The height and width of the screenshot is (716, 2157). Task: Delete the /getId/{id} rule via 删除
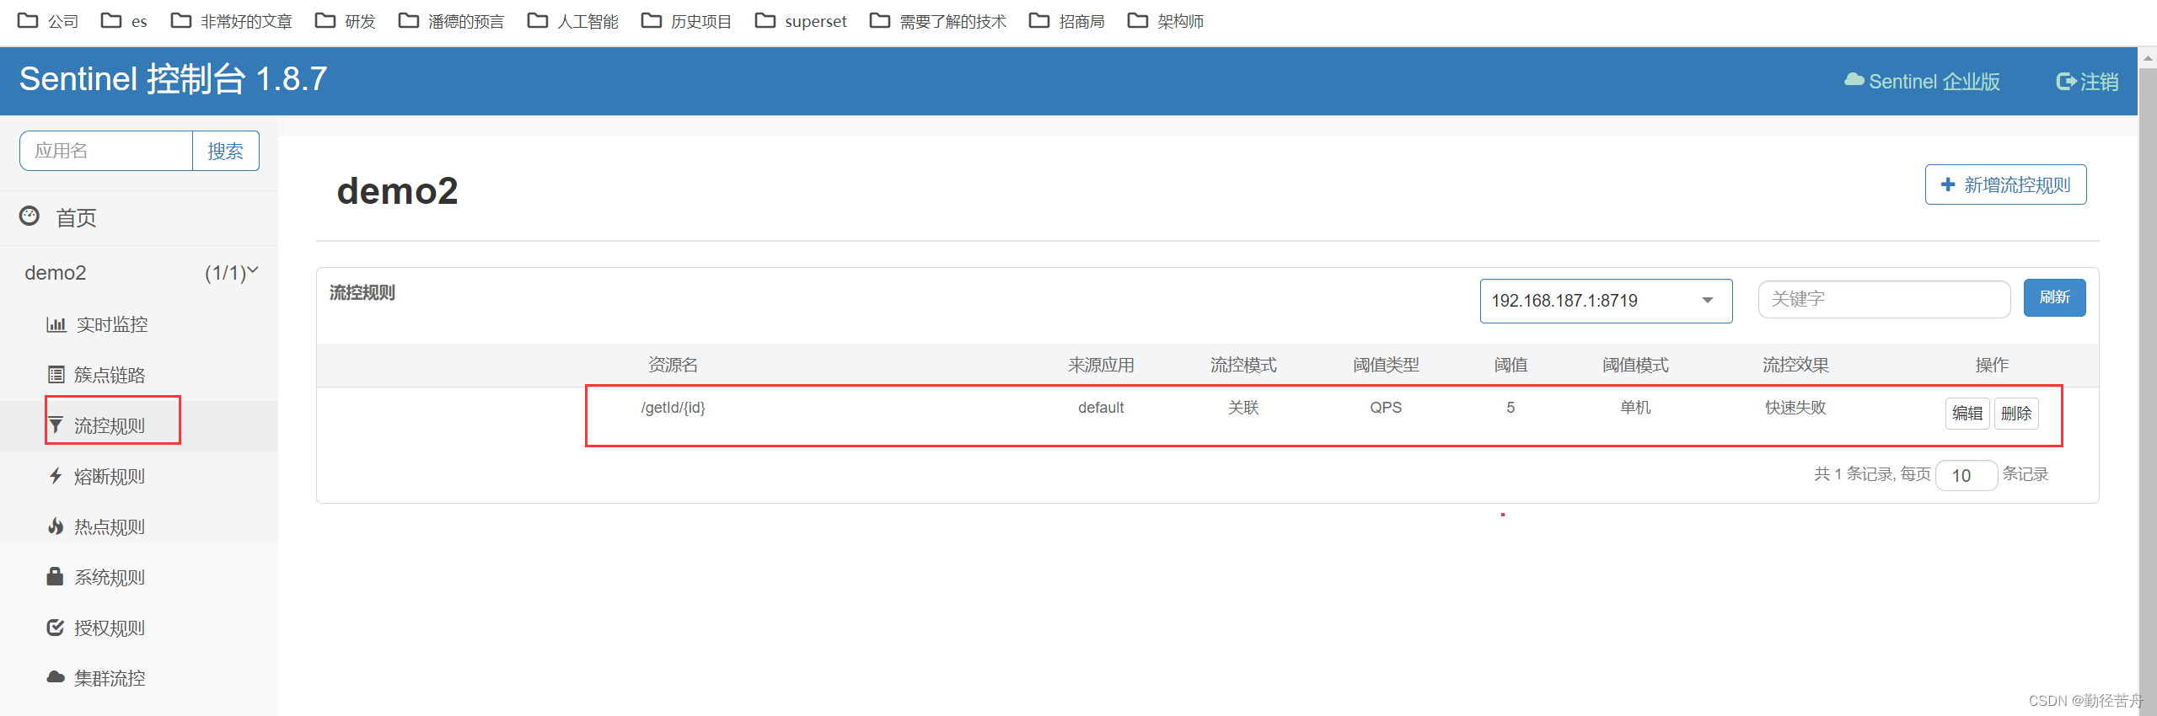(x=2016, y=414)
